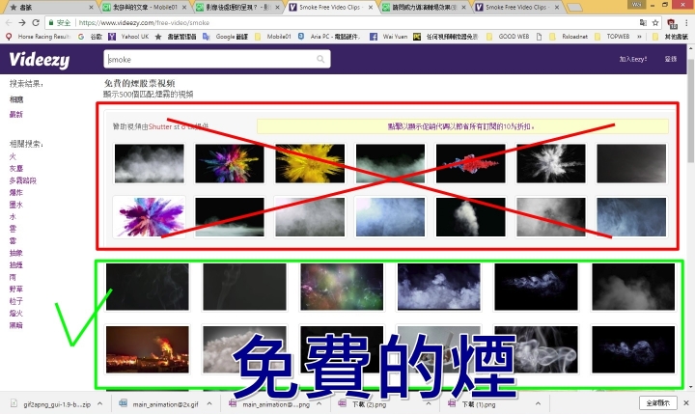Open the 其他書籤 bookmarks folder
The image size is (695, 414).
coord(670,37)
